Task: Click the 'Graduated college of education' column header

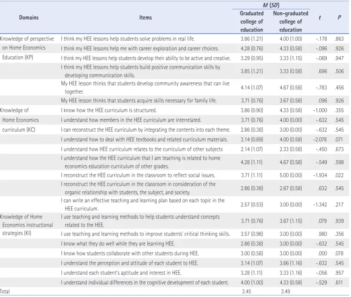Action: [x=251, y=22]
